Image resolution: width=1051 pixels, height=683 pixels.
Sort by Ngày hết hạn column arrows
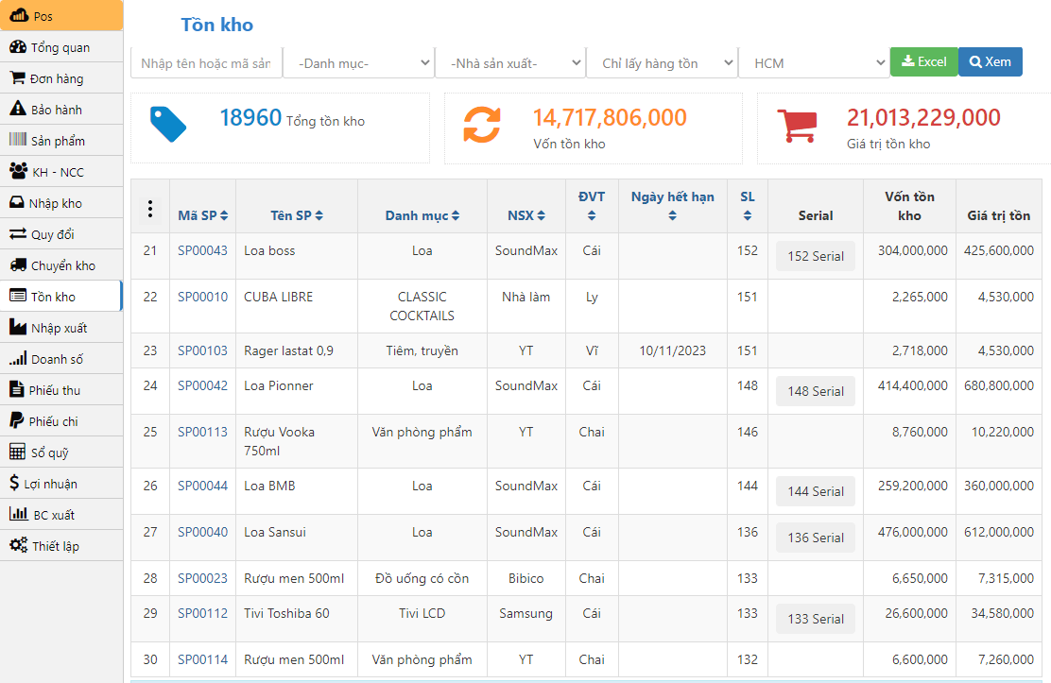point(672,216)
